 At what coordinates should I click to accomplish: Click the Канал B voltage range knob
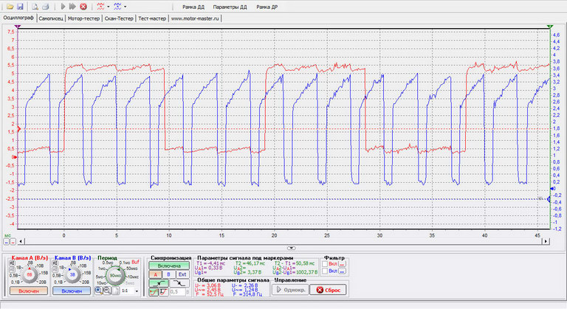[x=72, y=274]
